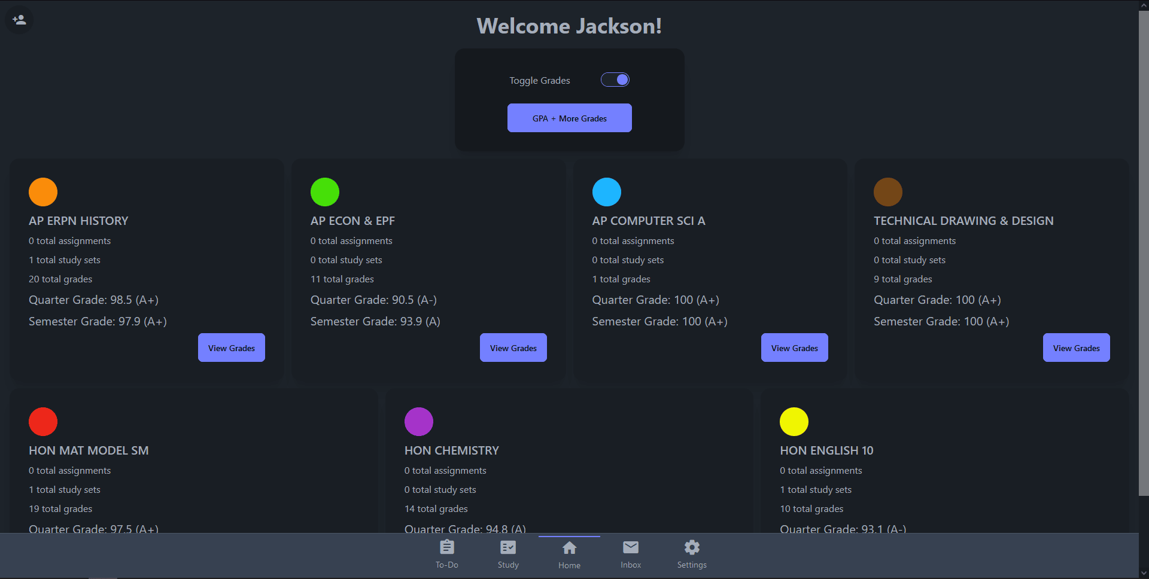Select the yellow HON ENGLISH 10 color circle
This screenshot has height=579, width=1149.
click(x=794, y=422)
